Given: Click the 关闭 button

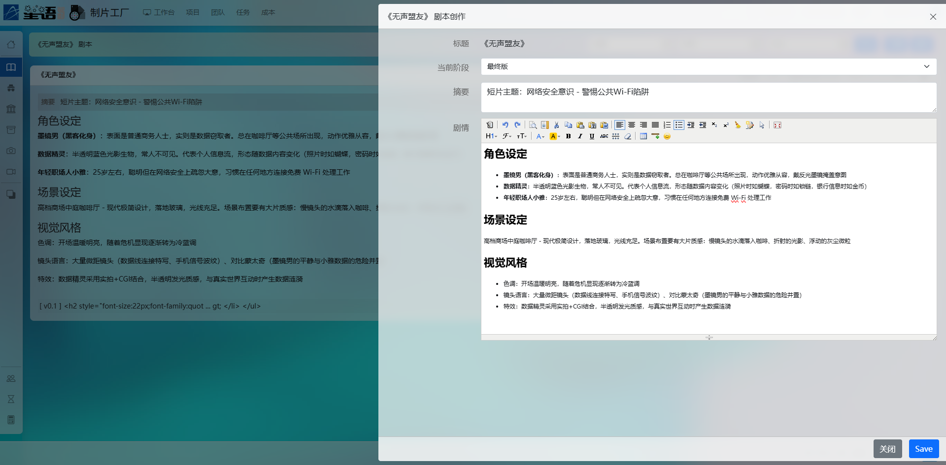Looking at the screenshot, I should pos(887,449).
